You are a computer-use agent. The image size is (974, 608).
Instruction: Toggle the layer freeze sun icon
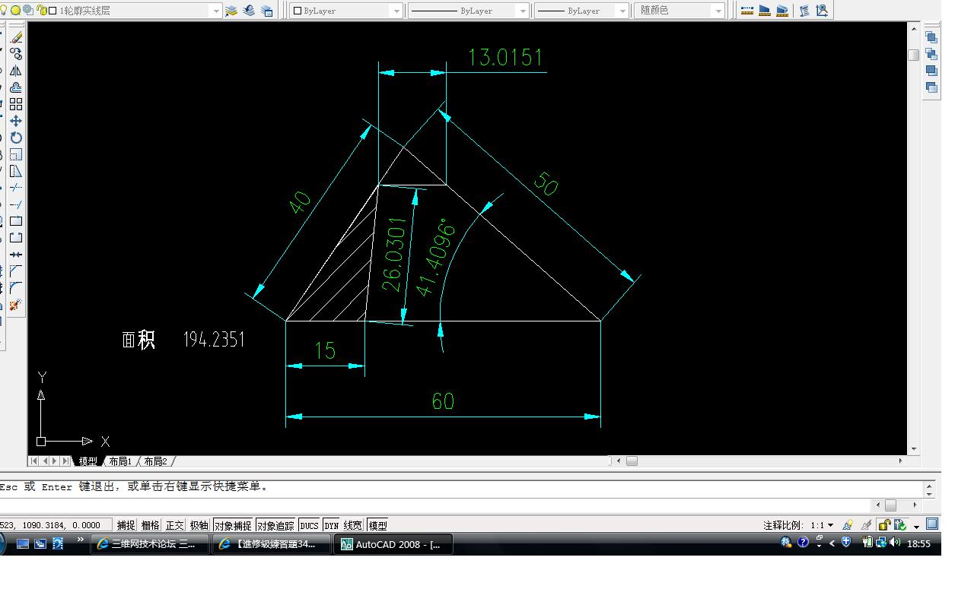click(x=15, y=11)
